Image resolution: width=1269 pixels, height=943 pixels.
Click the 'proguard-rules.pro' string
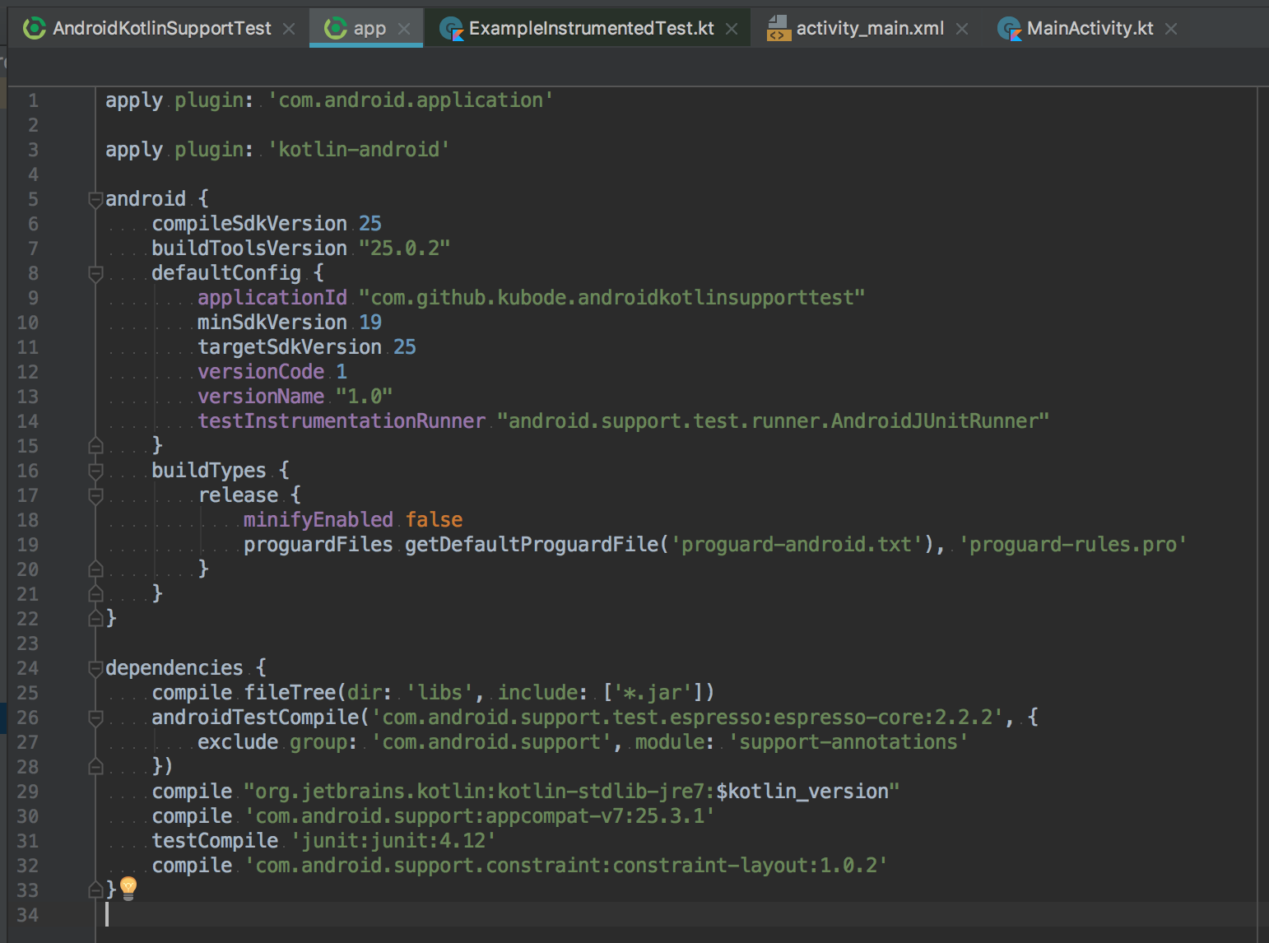tap(1073, 545)
